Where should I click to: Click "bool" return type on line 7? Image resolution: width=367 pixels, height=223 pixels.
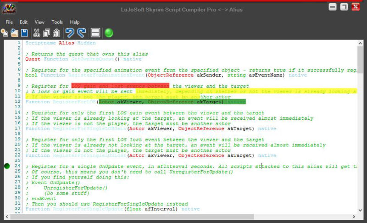31,75
